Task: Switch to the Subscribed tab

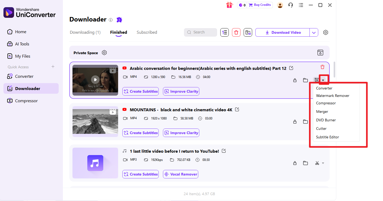Action: pos(147,32)
